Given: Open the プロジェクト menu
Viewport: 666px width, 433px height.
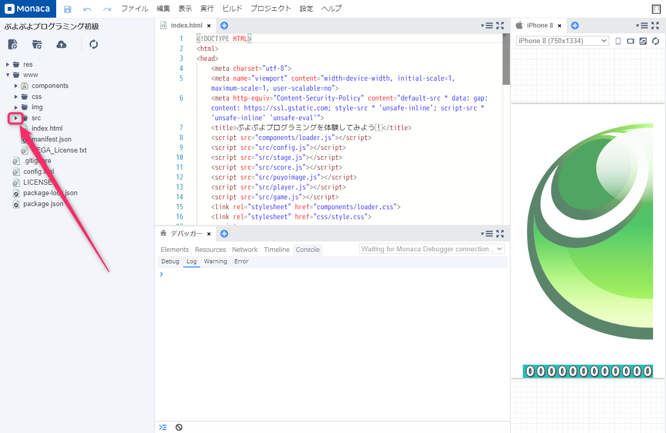Looking at the screenshot, I should [271, 9].
